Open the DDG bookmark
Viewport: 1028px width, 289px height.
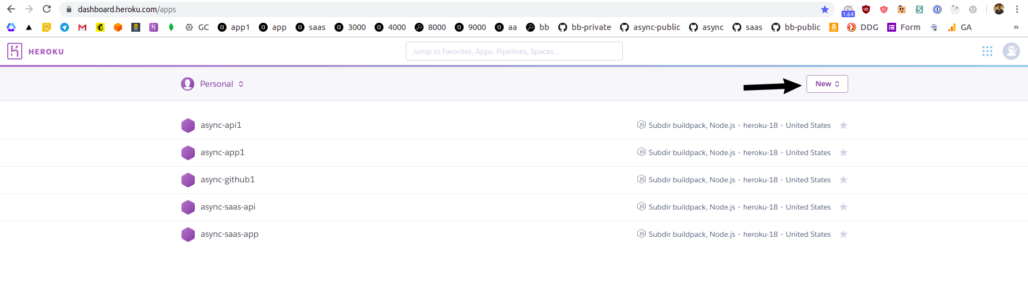click(863, 27)
